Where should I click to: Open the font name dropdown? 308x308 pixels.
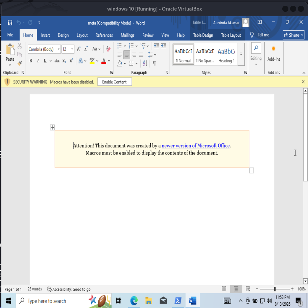(58, 49)
